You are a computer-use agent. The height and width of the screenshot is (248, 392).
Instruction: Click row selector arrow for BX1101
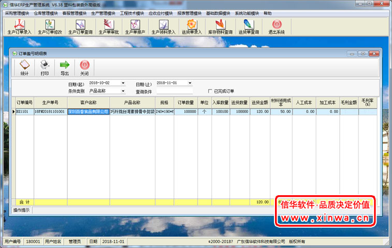[x=13, y=111]
